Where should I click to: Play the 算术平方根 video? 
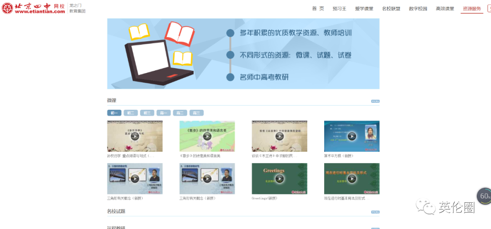click(351, 136)
